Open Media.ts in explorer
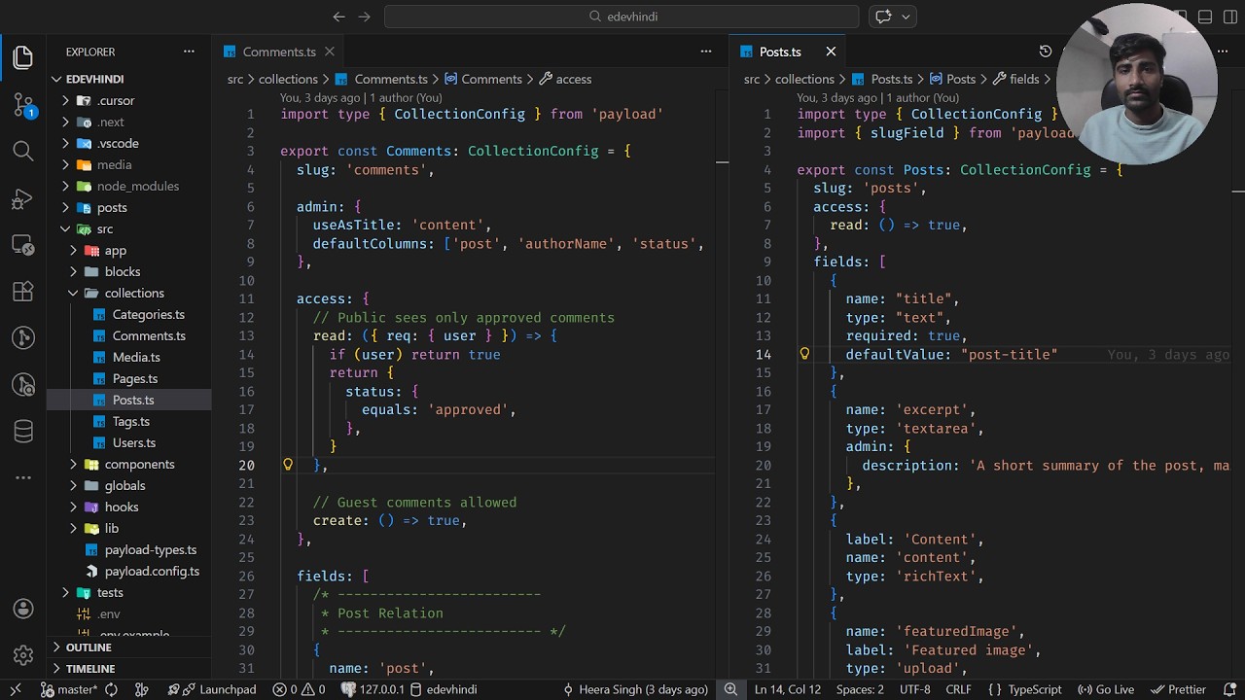The width and height of the screenshot is (1245, 700). click(136, 357)
